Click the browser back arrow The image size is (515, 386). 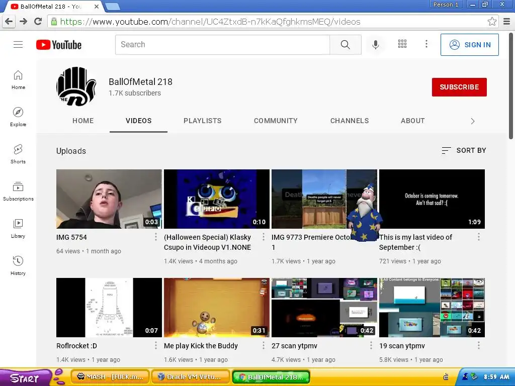point(9,22)
